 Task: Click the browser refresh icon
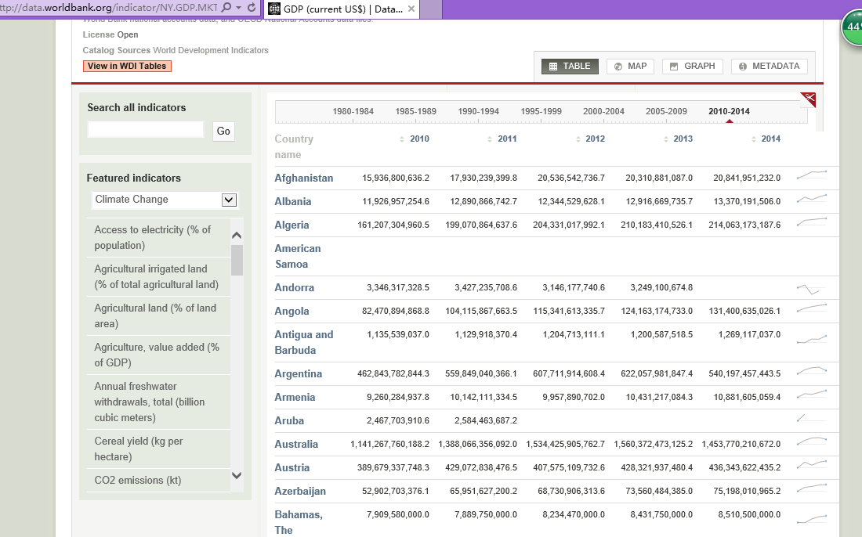(252, 8)
